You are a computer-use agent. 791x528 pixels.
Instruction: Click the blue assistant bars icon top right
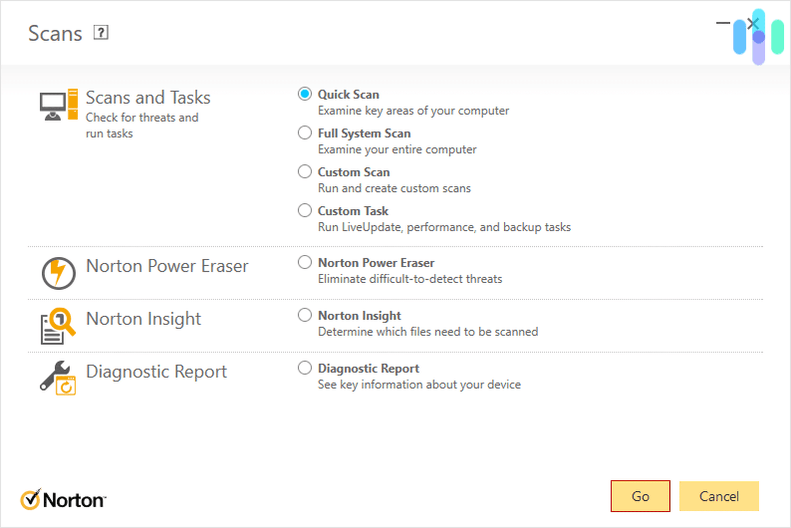point(757,35)
